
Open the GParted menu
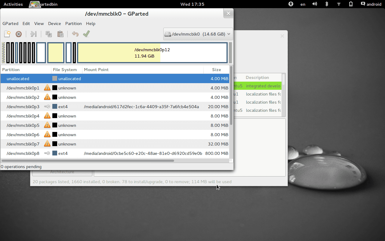click(x=10, y=23)
